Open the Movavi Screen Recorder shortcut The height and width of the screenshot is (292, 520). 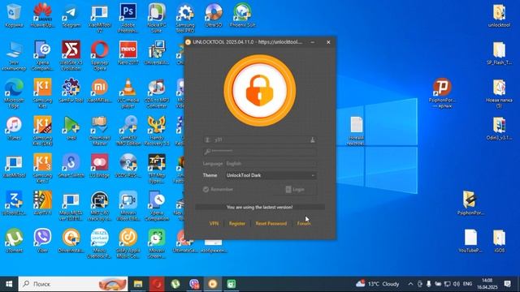pos(157,243)
